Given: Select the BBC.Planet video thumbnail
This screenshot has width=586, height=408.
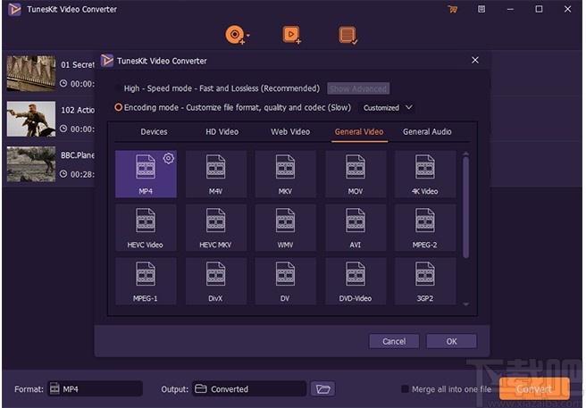Looking at the screenshot, I should 31,164.
